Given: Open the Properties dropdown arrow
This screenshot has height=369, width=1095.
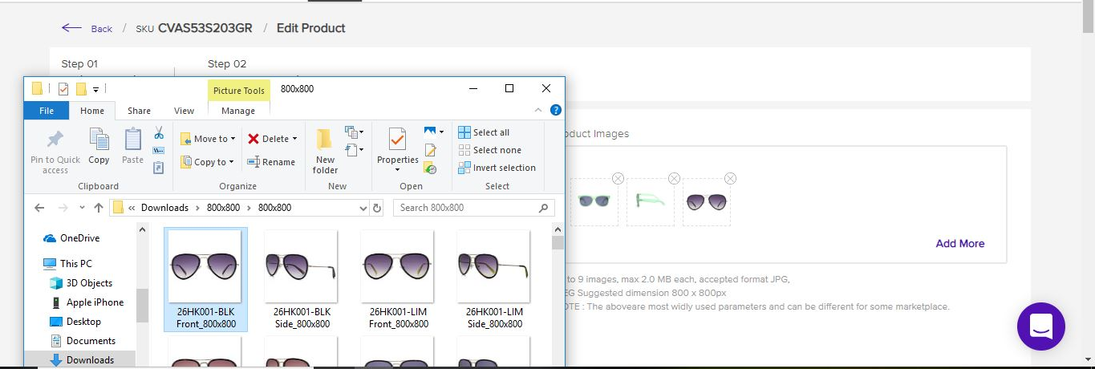Looking at the screenshot, I should pyautogui.click(x=398, y=170).
